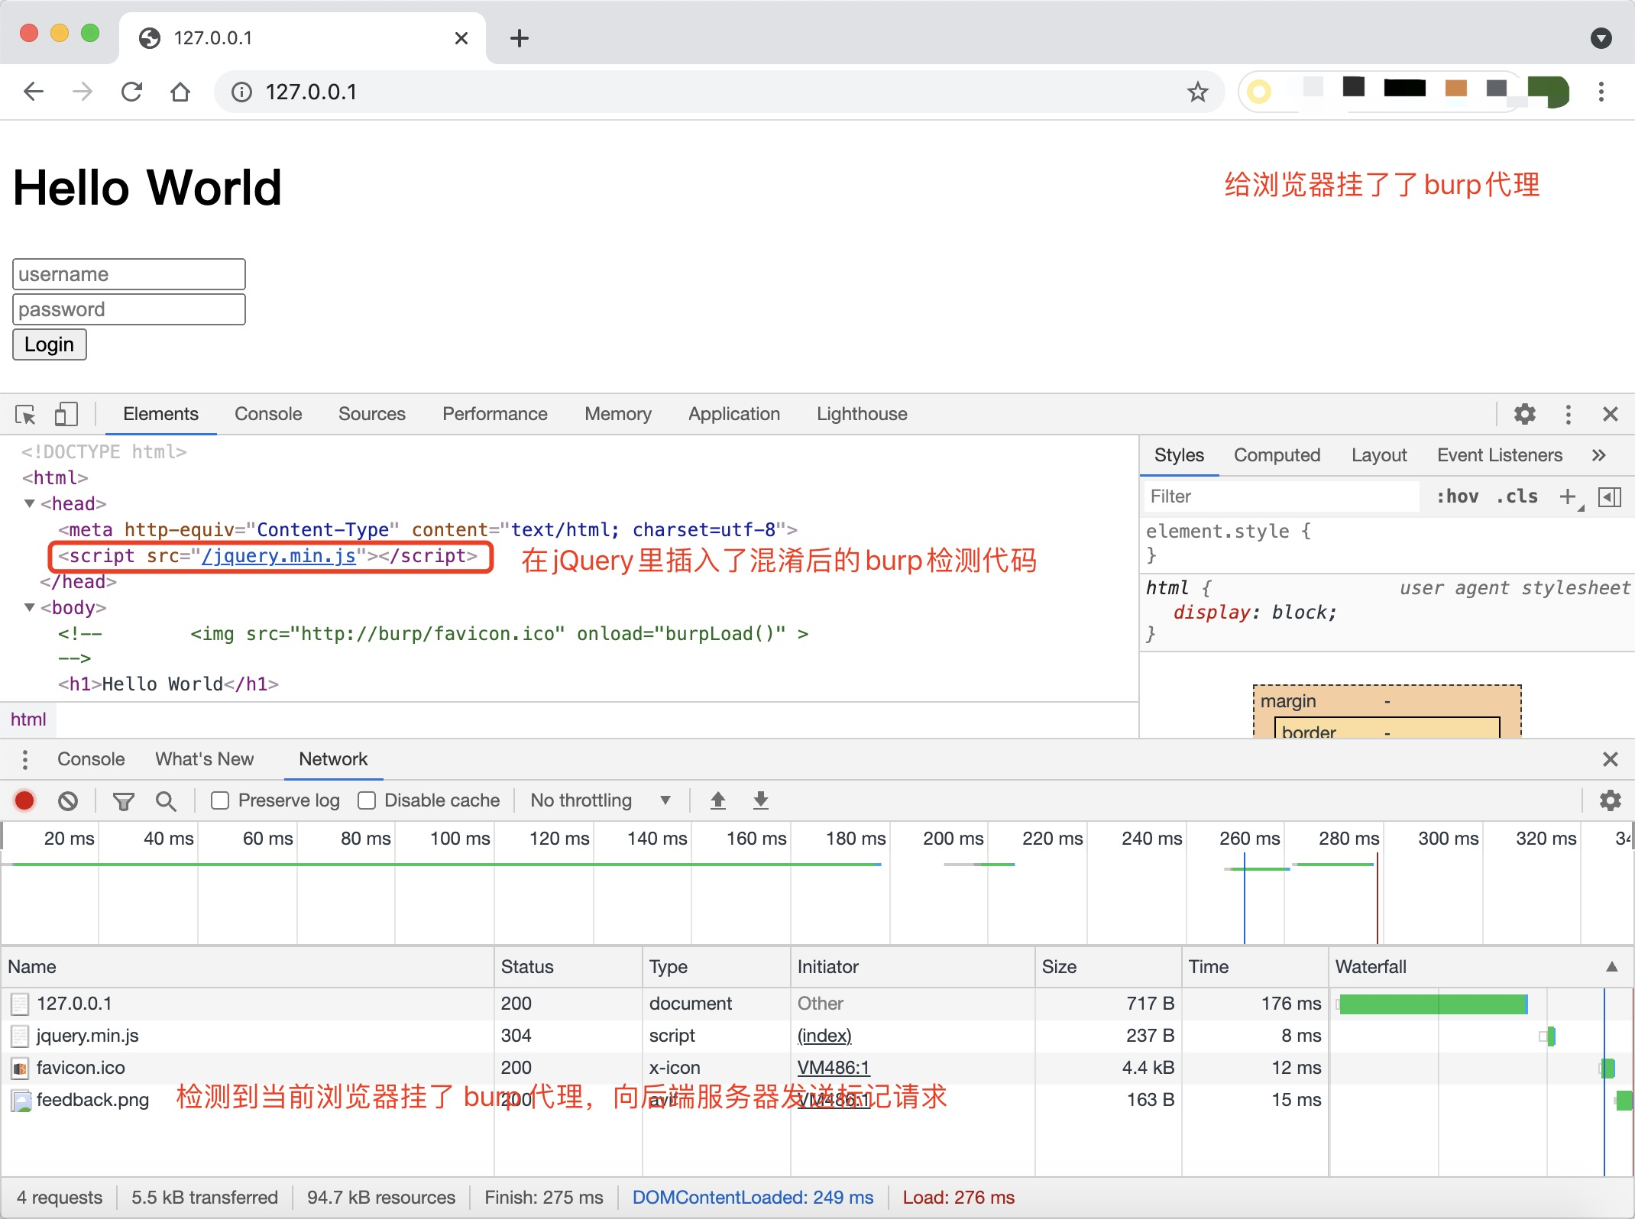Image resolution: width=1635 pixels, height=1219 pixels.
Task: Enable the Disable cache checkbox
Action: tap(367, 800)
